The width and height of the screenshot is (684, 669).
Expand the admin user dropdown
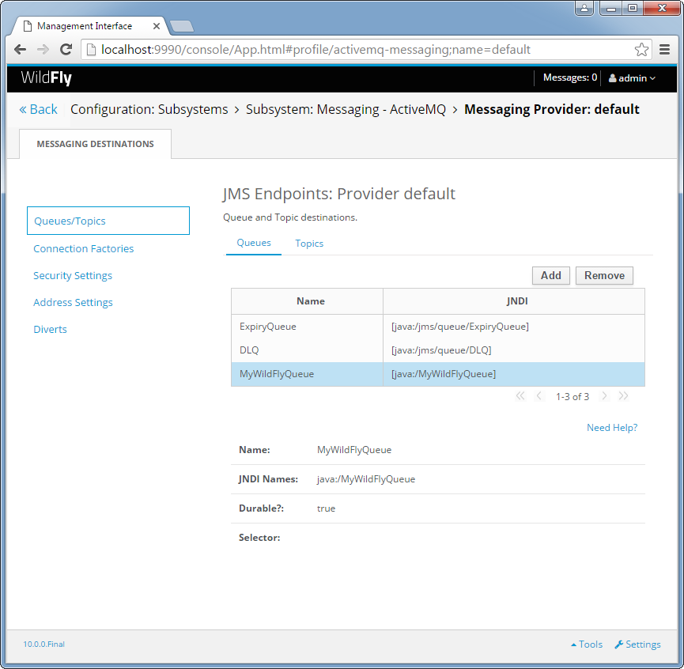click(x=632, y=78)
